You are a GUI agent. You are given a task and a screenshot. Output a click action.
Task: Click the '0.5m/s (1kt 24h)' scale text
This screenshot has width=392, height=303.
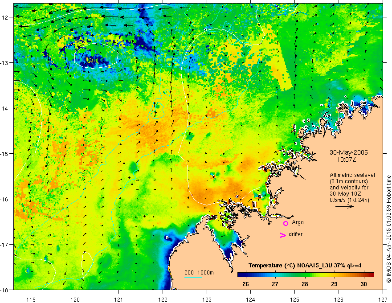click(x=349, y=200)
